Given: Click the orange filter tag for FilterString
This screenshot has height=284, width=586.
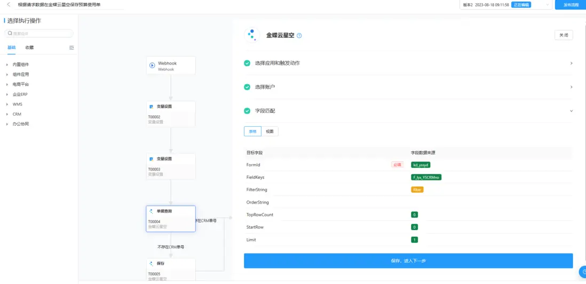Looking at the screenshot, I should [x=417, y=190].
